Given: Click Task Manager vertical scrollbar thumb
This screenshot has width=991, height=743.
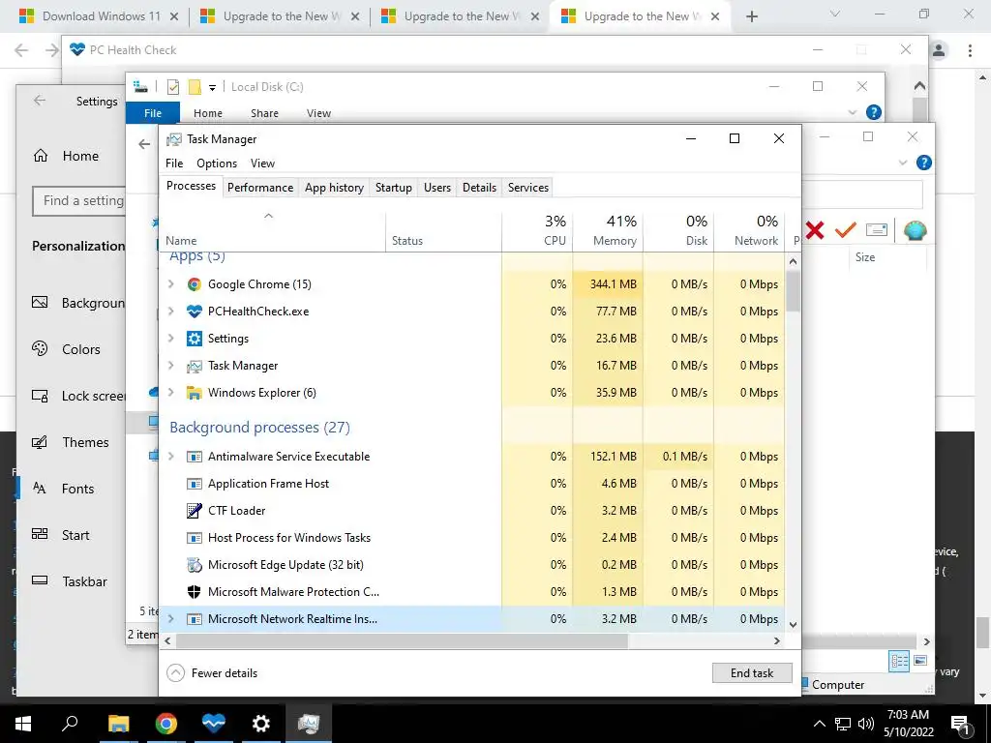Looking at the screenshot, I should [794, 290].
